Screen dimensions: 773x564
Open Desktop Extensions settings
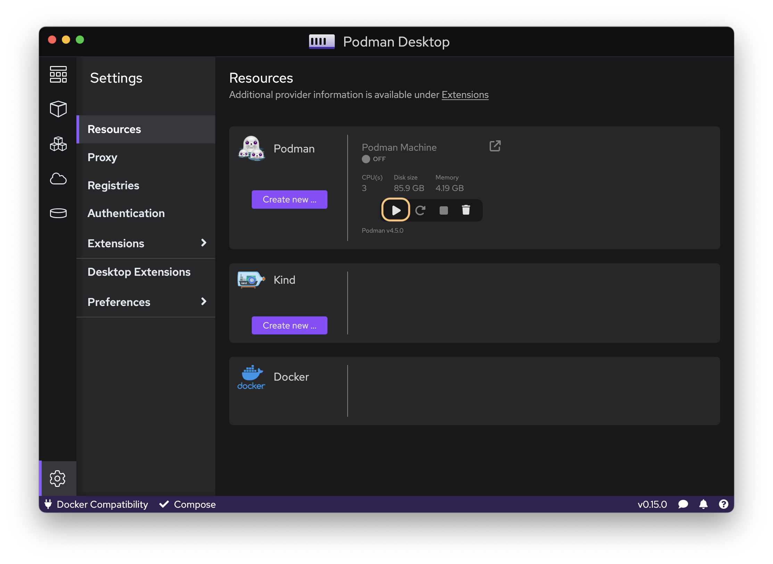pyautogui.click(x=146, y=272)
